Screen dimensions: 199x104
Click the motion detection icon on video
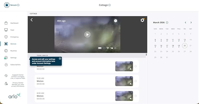(112, 48)
